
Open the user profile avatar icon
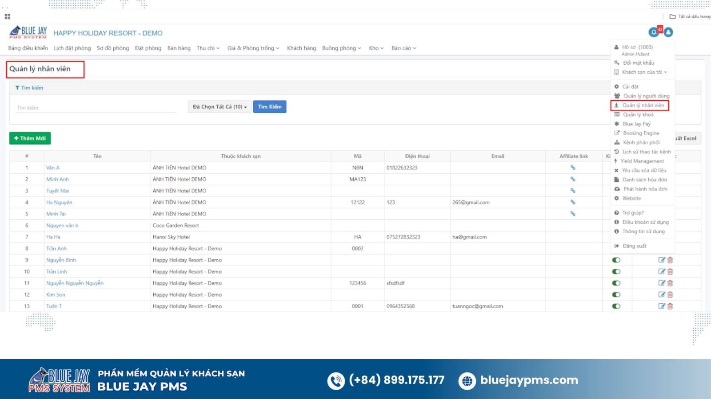pos(668,32)
